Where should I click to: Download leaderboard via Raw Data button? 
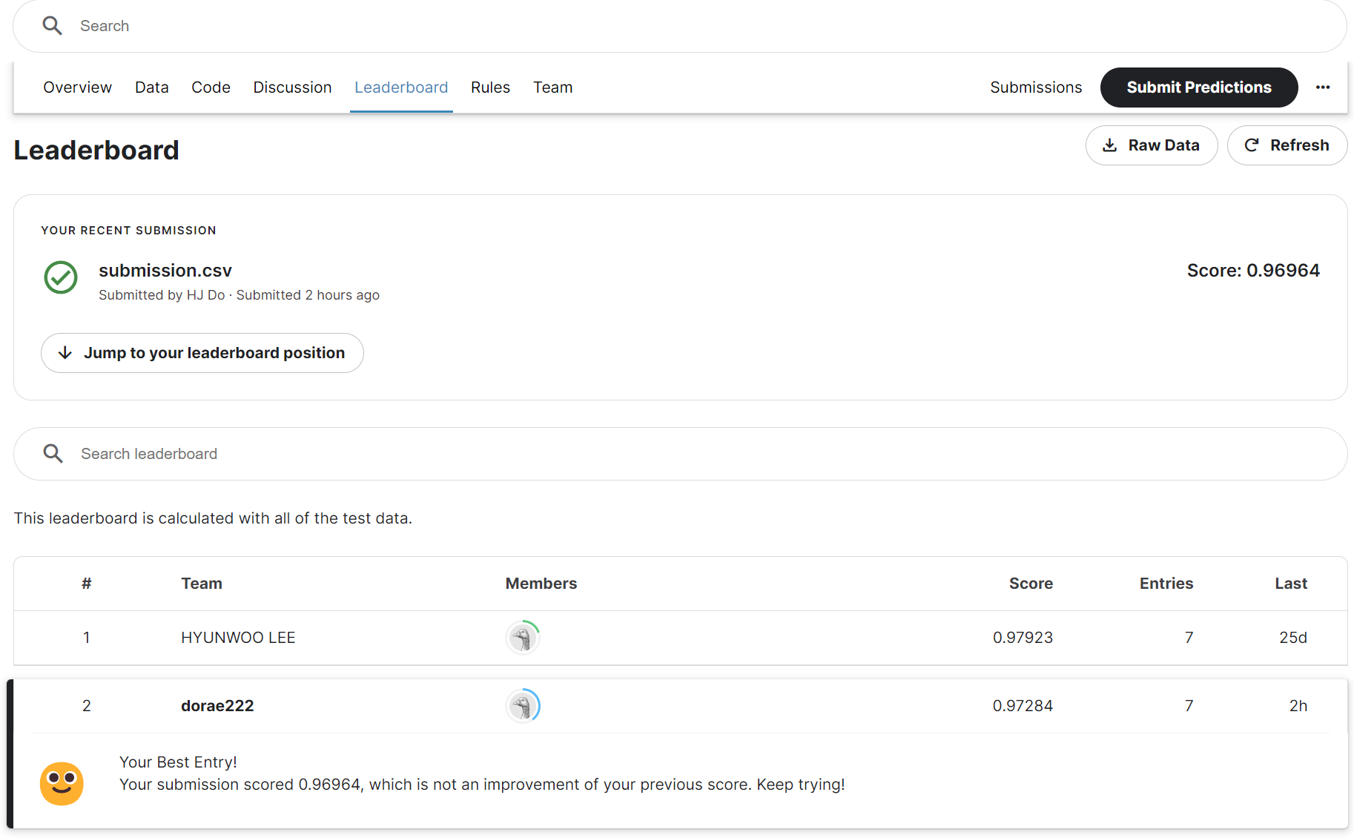[x=1152, y=145]
